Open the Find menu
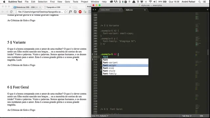The image size is (210, 118). (x=52, y=2)
